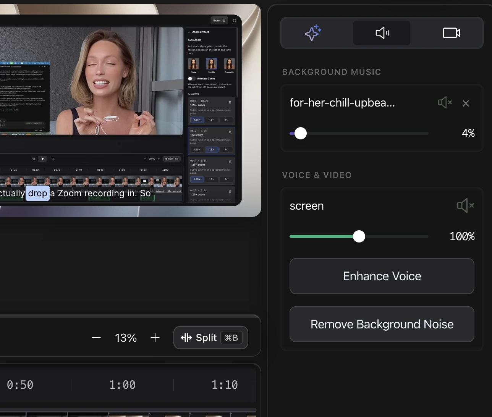The width and height of the screenshot is (492, 417).
Task: Click the background music volume slider handle
Action: 301,133
